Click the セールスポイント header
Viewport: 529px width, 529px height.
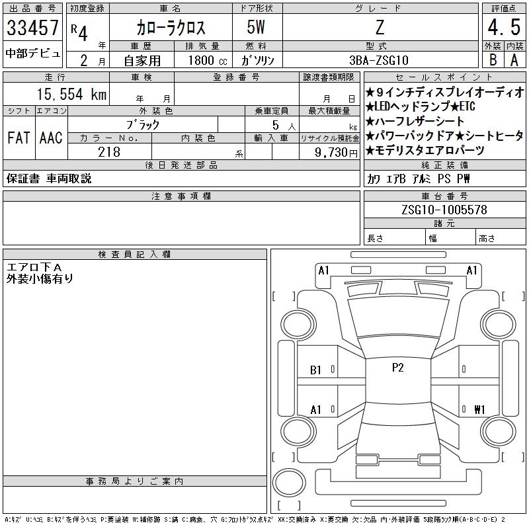pyautogui.click(x=444, y=77)
